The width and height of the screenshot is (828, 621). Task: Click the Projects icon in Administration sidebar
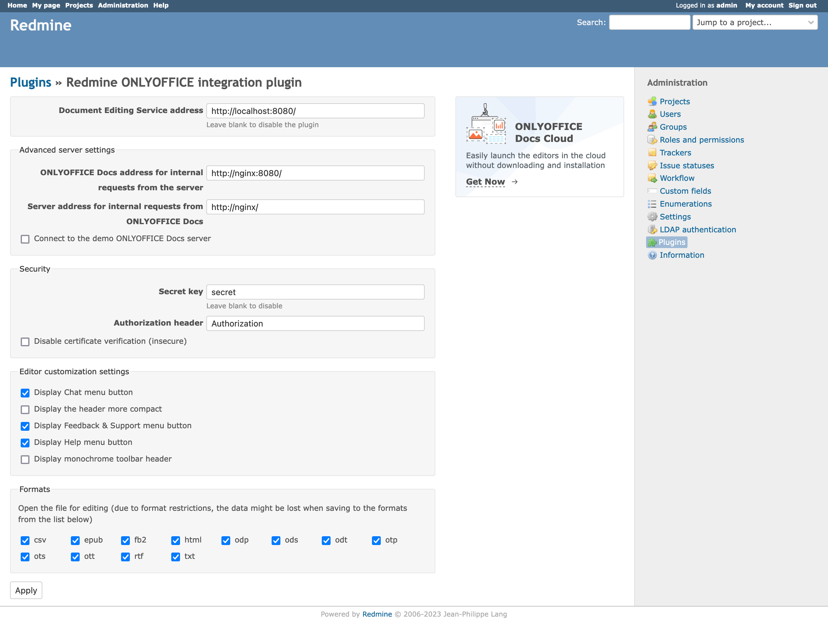(652, 101)
